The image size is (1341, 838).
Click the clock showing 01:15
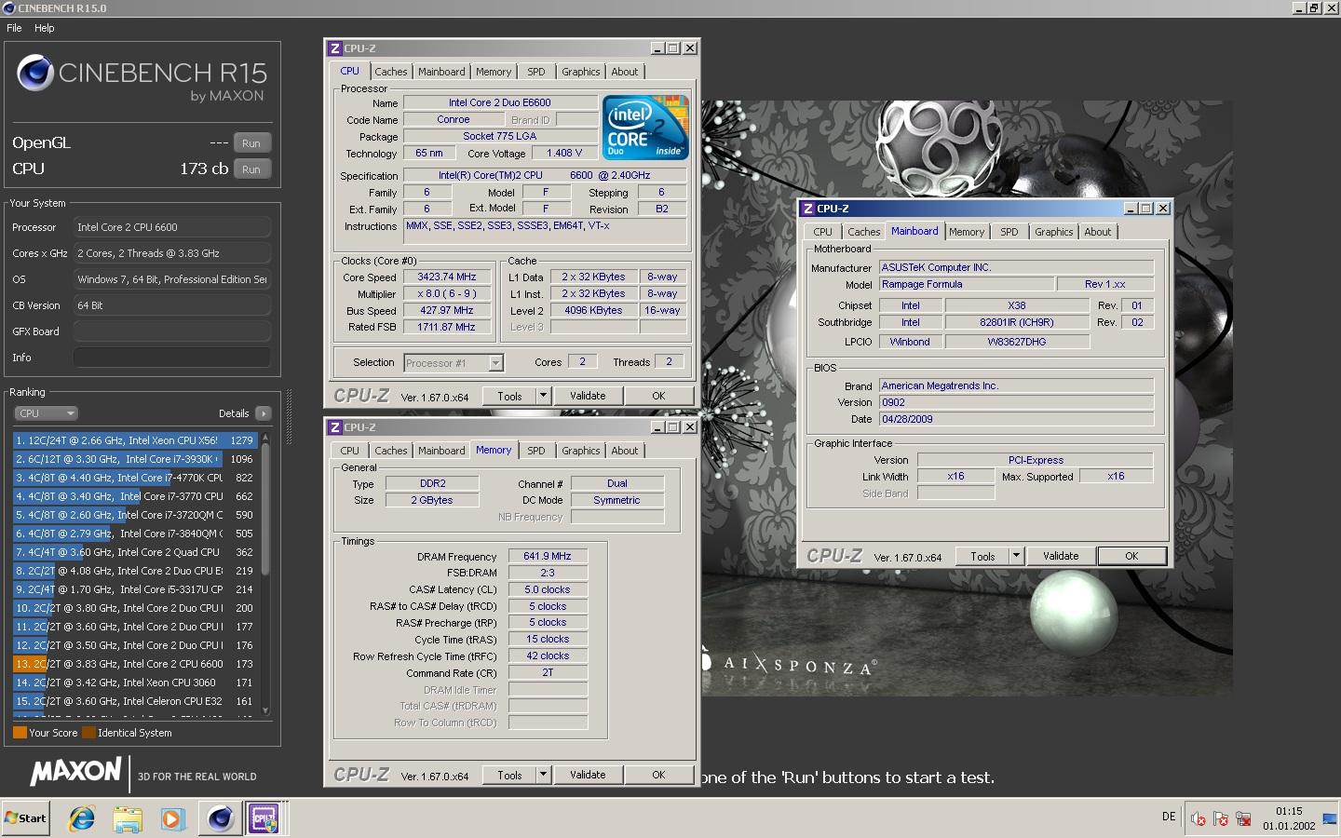[1289, 811]
